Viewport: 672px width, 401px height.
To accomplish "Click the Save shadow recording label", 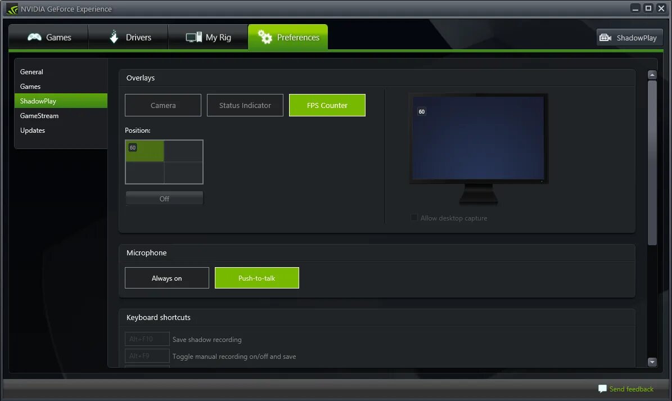I will pyautogui.click(x=207, y=339).
